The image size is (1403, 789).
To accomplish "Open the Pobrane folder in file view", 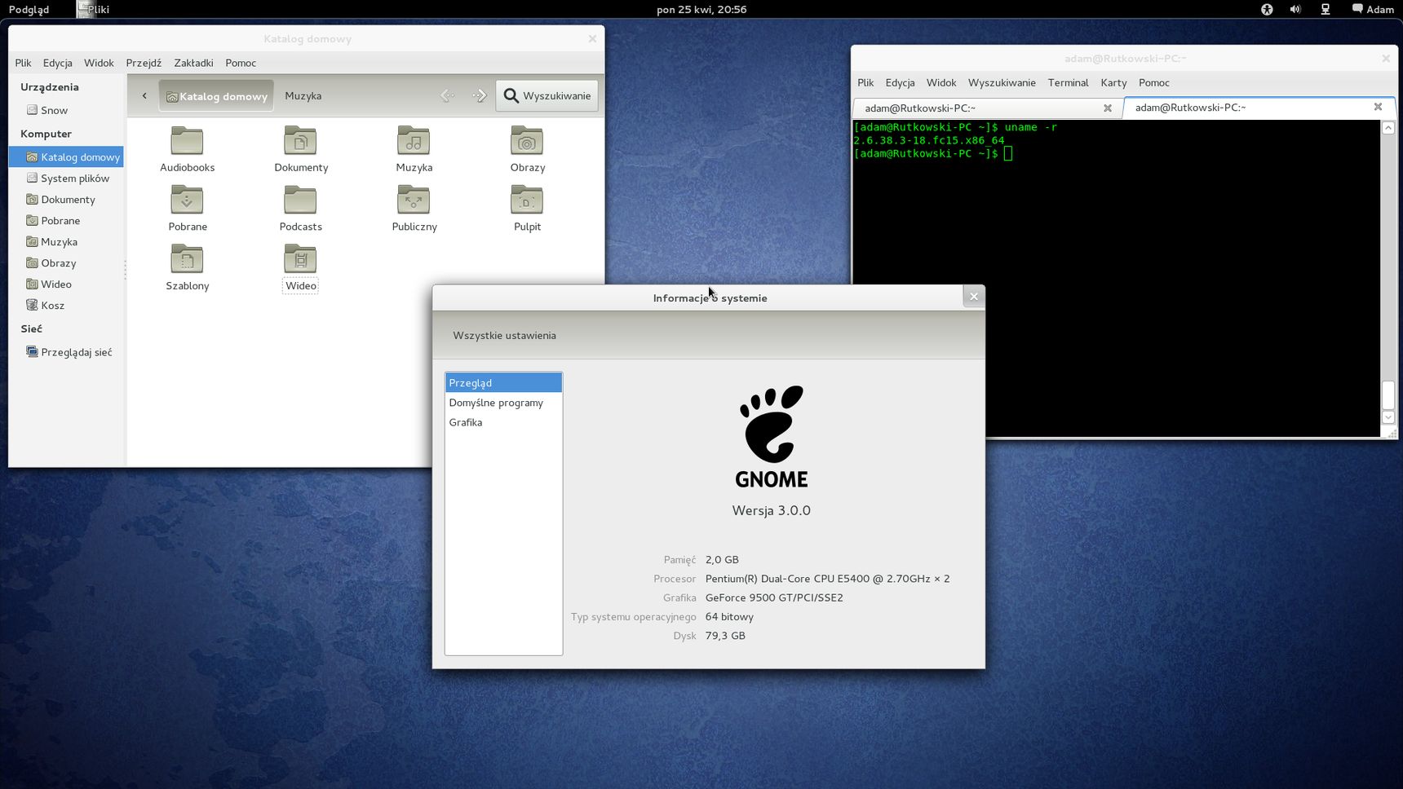I will coord(187,201).
